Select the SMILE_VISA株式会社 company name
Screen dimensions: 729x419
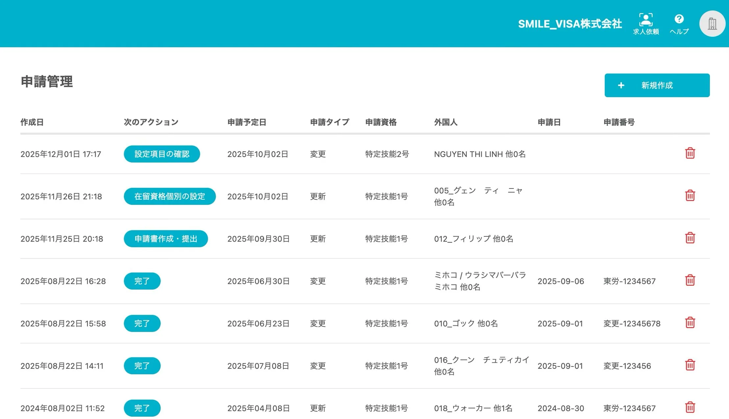click(570, 24)
